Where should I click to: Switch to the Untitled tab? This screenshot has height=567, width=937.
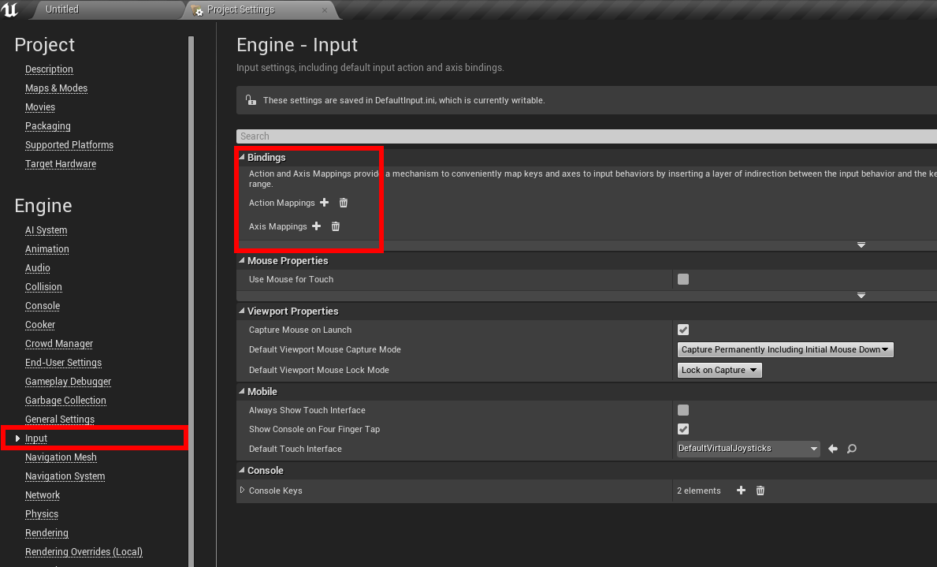tap(61, 9)
